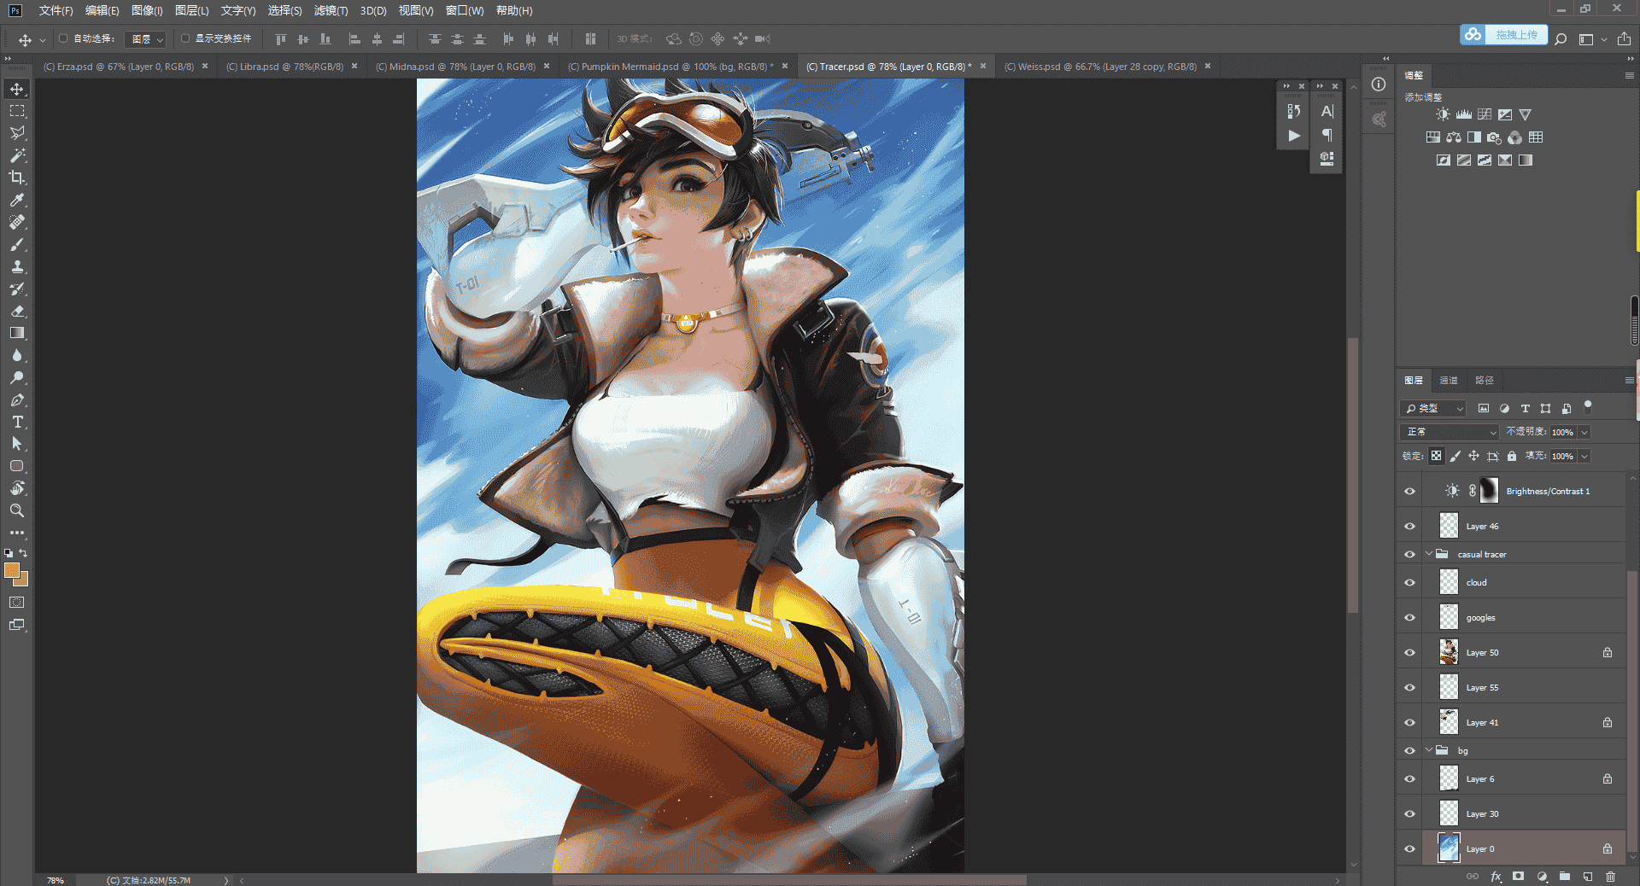Select the Move tool in the toolbar
Image resolution: width=1640 pixels, height=886 pixels.
click(17, 89)
